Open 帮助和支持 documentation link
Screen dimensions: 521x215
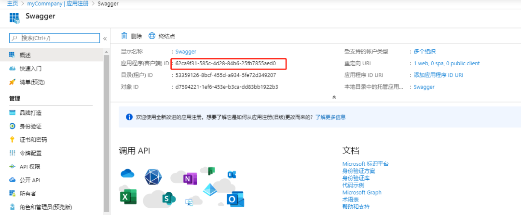pos(356,207)
